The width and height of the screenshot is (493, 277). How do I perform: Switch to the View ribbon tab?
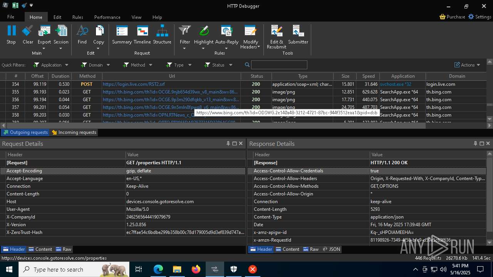[136, 17]
